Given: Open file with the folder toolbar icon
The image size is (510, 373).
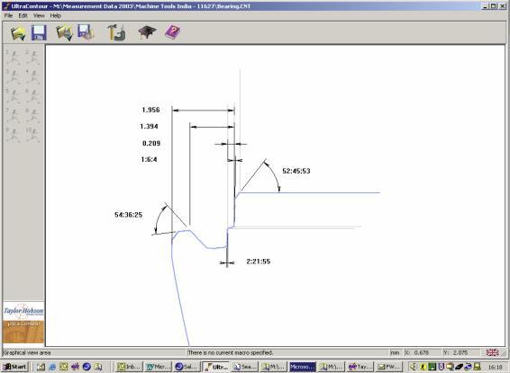Looking at the screenshot, I should tap(18, 33).
